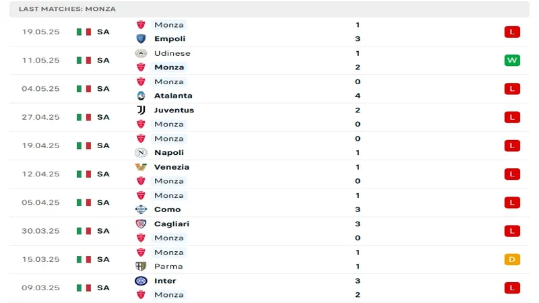The height and width of the screenshot is (303, 539).
Task: Click the Atalanta team crest icon
Action: (141, 96)
